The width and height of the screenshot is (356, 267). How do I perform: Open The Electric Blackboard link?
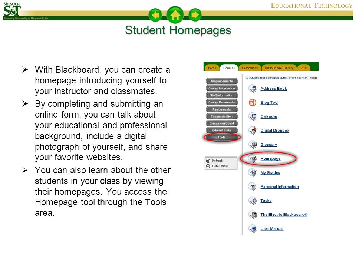point(284,215)
